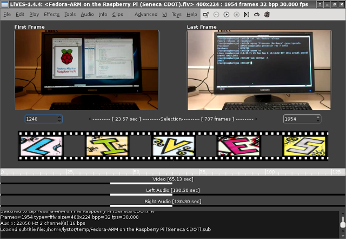
Task: Click the Right Audio track selection bar
Action: pyautogui.click(x=141, y=206)
